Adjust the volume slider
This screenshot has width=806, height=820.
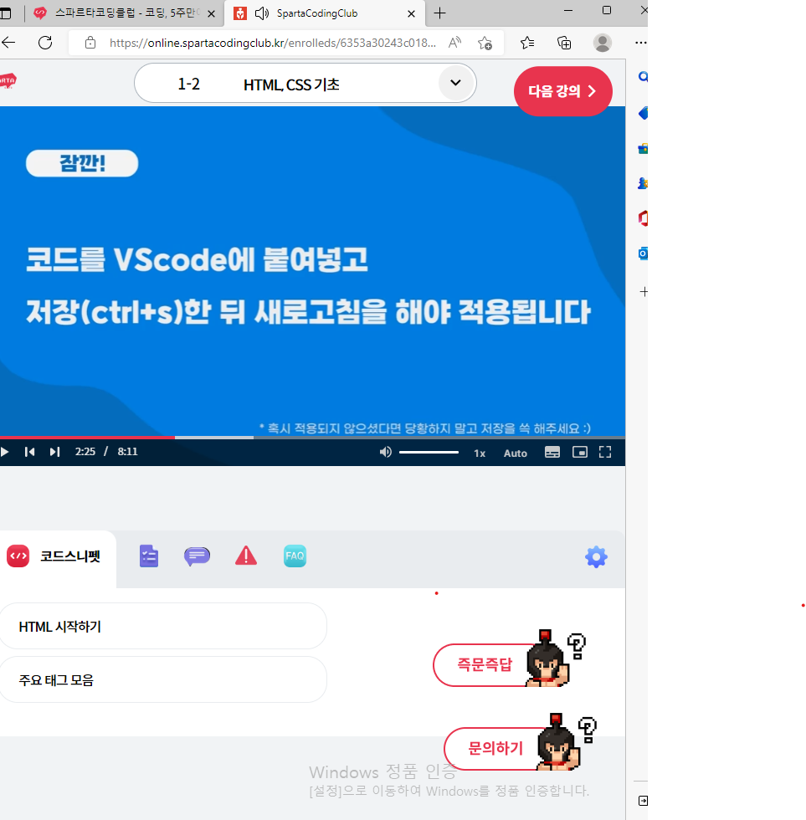click(429, 453)
